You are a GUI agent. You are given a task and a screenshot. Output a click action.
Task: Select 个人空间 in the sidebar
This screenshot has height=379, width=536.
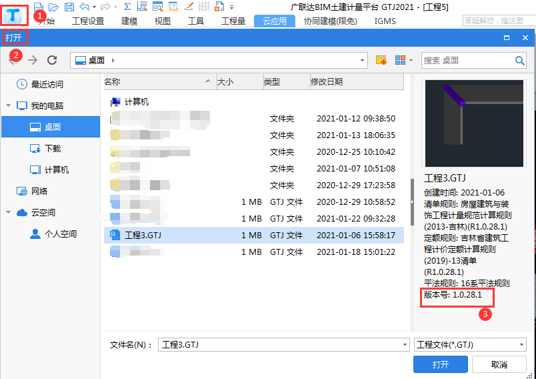coord(53,234)
